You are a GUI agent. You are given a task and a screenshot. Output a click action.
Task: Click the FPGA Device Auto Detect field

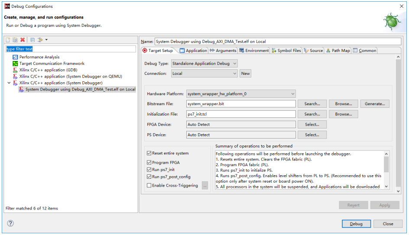[x=241, y=125]
